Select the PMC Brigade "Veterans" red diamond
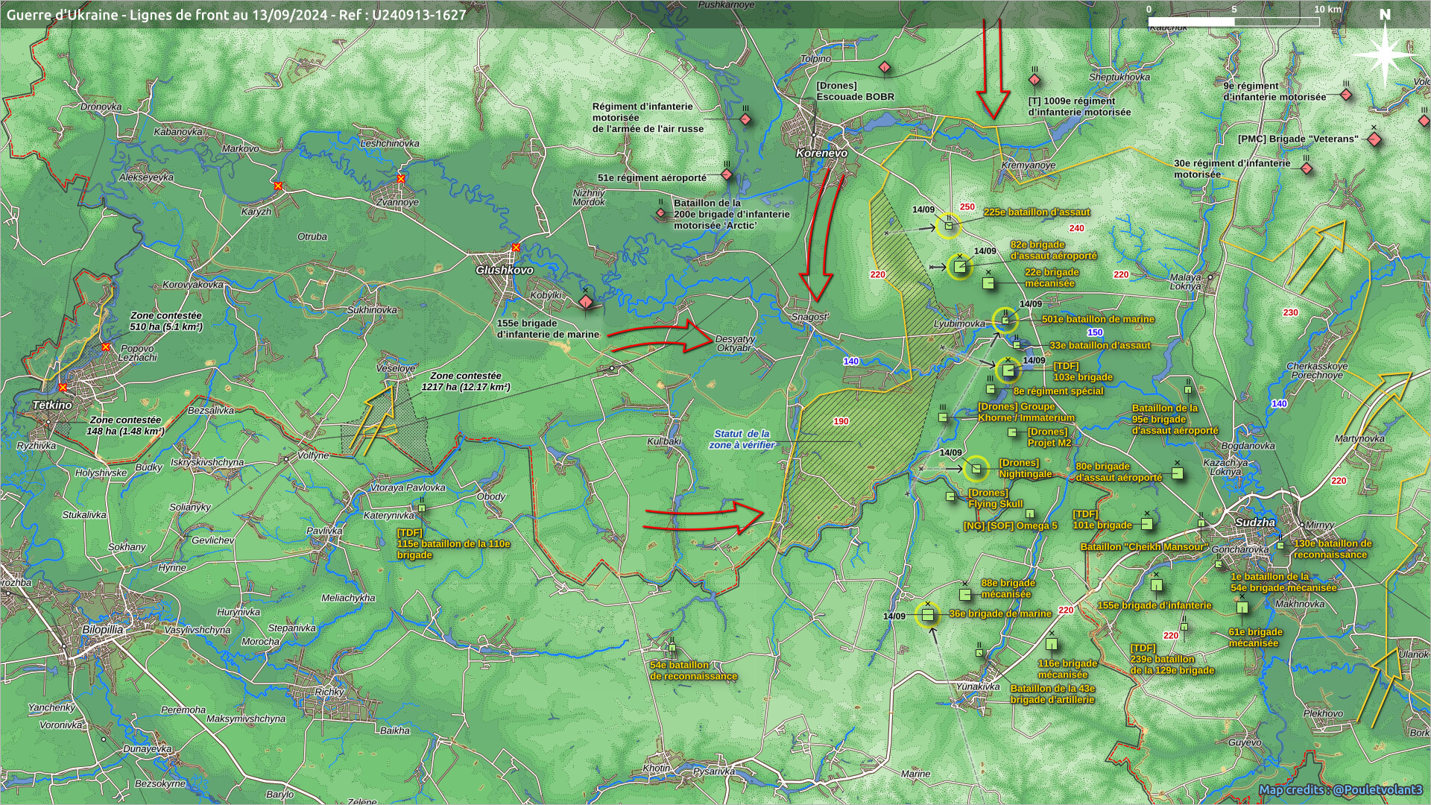This screenshot has height=805, width=1431. (1374, 139)
